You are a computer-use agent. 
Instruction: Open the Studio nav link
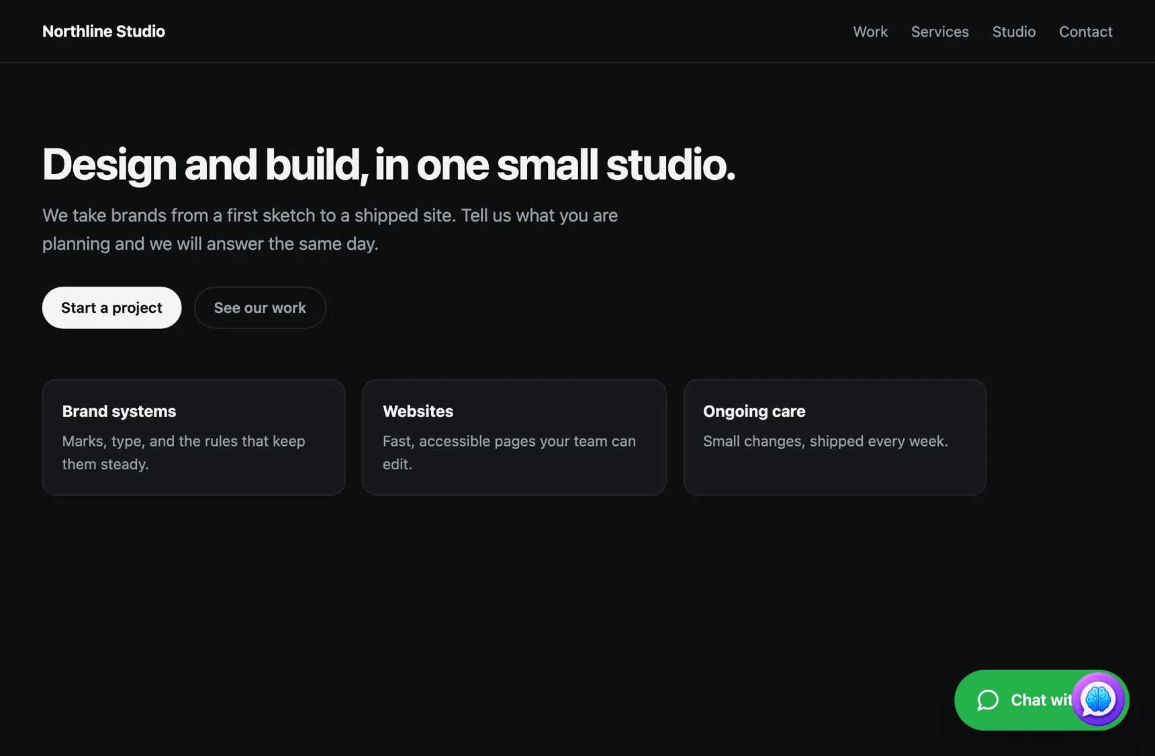[x=1013, y=32]
